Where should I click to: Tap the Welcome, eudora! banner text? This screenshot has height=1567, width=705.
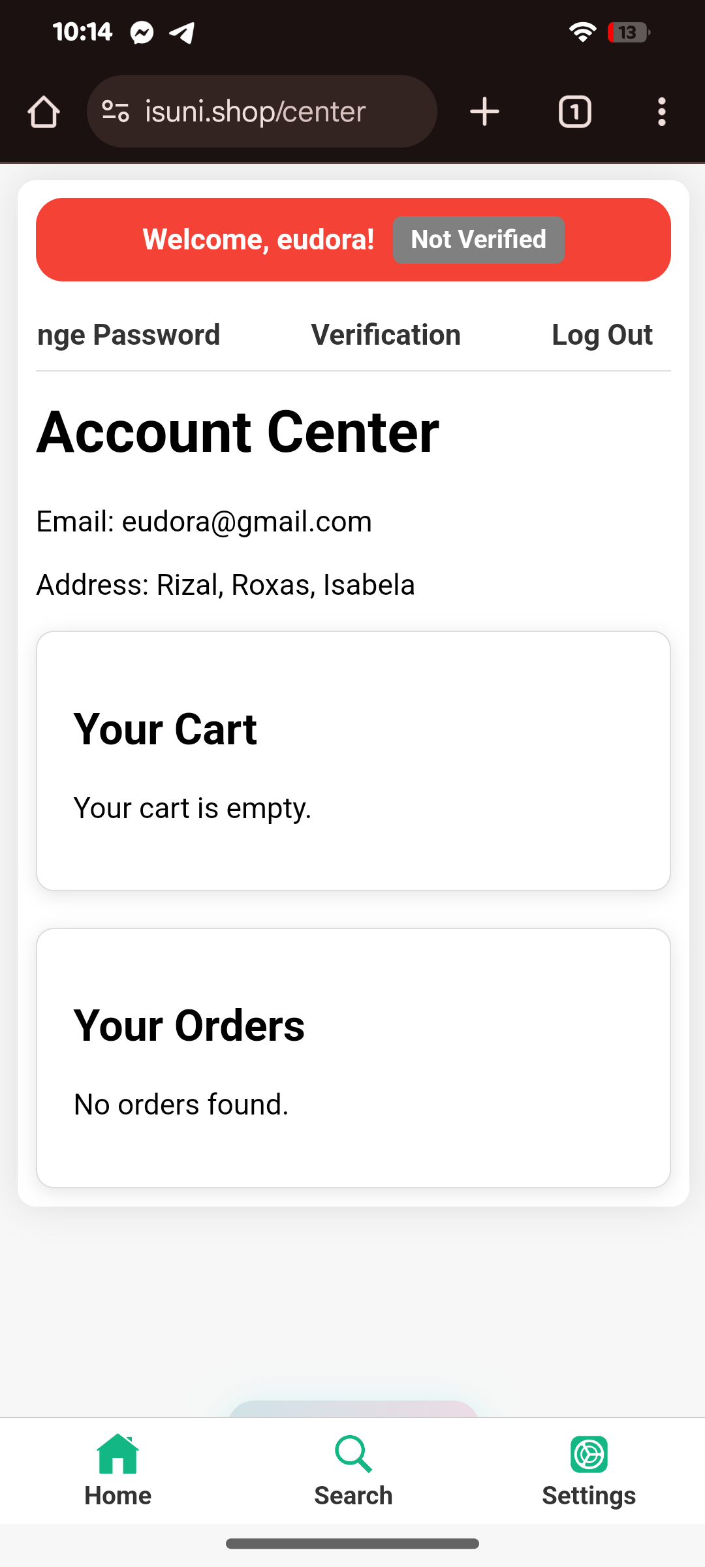pos(258,240)
